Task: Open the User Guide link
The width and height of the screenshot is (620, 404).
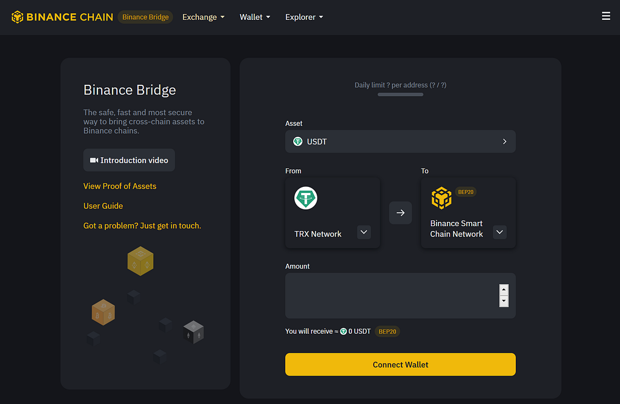Action: point(103,206)
